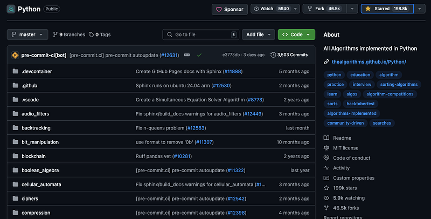Open the 3,503 Commits history link
431x219 pixels.
289,55
